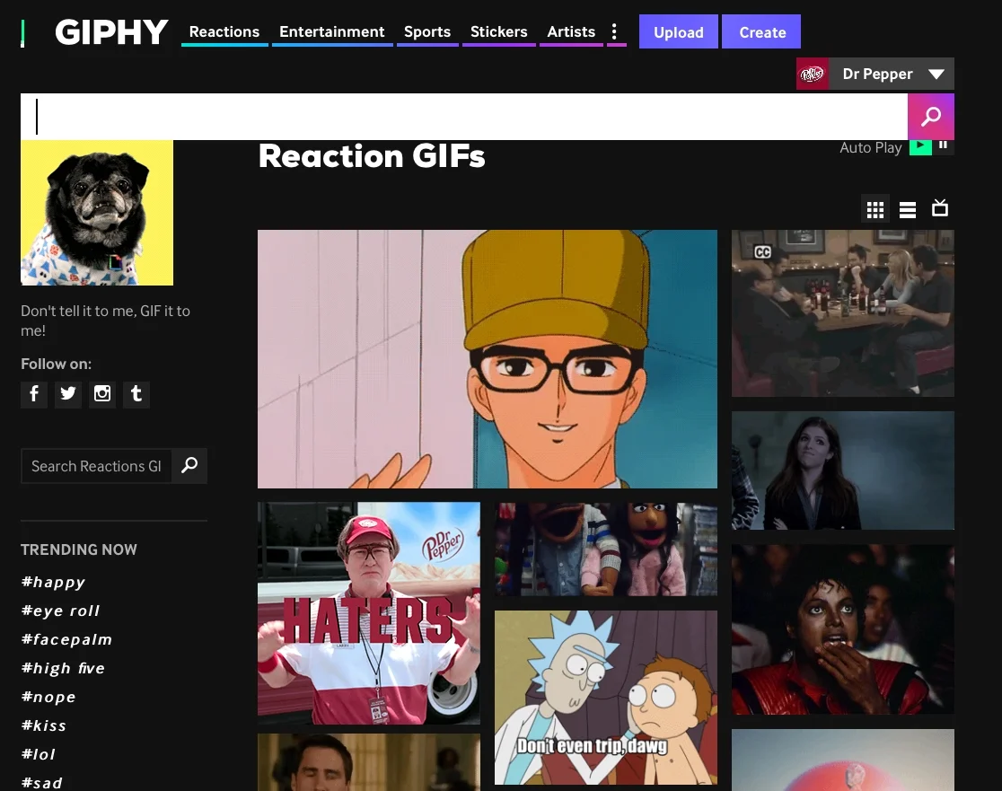The width and height of the screenshot is (1002, 791).
Task: Turn on Auto Play with green play button
Action: (x=920, y=146)
